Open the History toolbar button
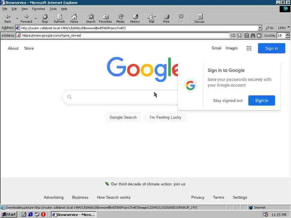Screen dimensions: 291x218 [x=135, y=18]
